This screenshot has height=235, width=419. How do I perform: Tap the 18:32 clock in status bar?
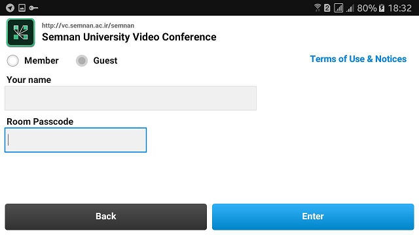point(400,8)
